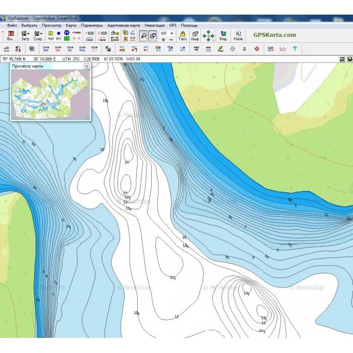
Task: Open the Адаптивная карта menu
Action: coord(124,25)
